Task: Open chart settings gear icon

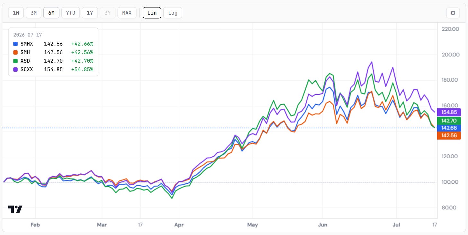Action: pos(453,13)
